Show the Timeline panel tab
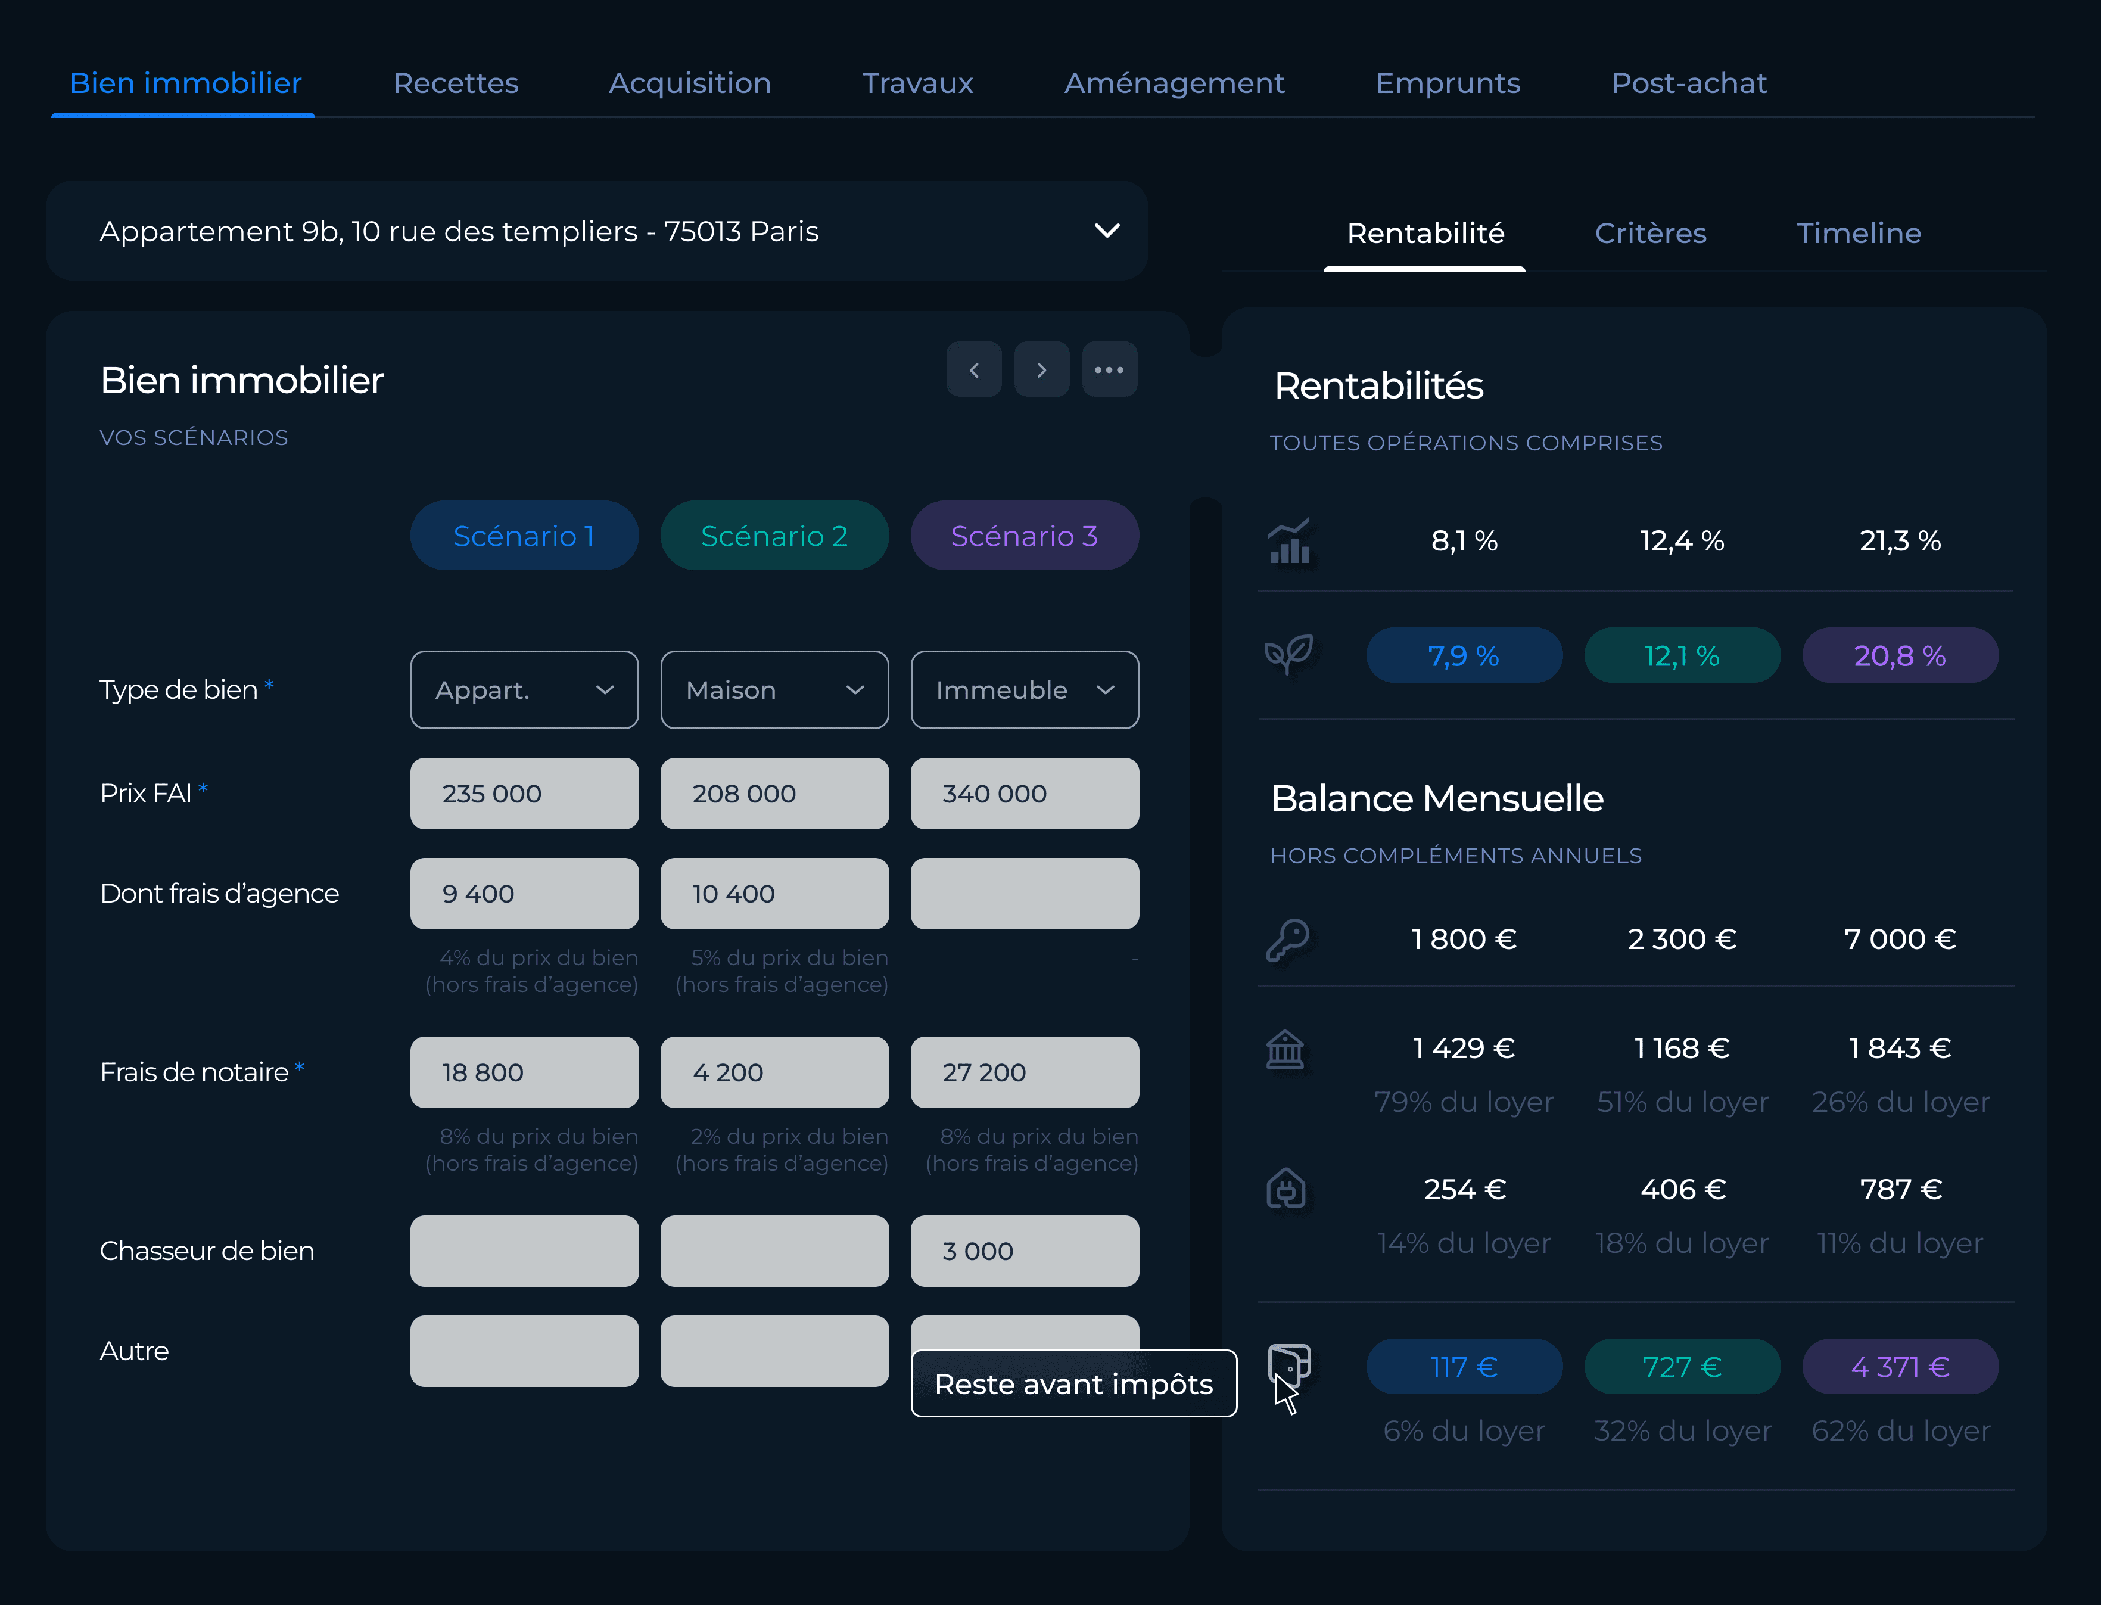This screenshot has height=1605, width=2101. pyautogui.click(x=1859, y=233)
